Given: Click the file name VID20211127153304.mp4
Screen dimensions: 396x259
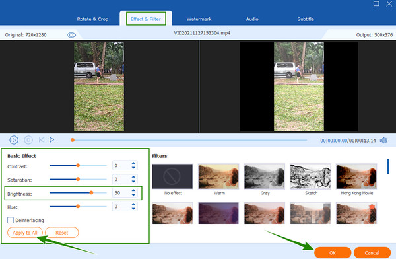Looking at the screenshot, I should pyautogui.click(x=202, y=33).
